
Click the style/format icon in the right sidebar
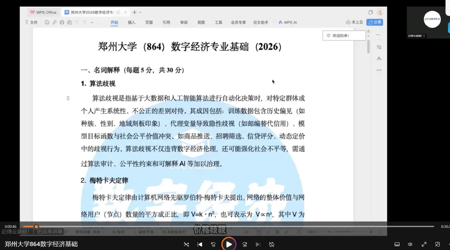pos(379,58)
